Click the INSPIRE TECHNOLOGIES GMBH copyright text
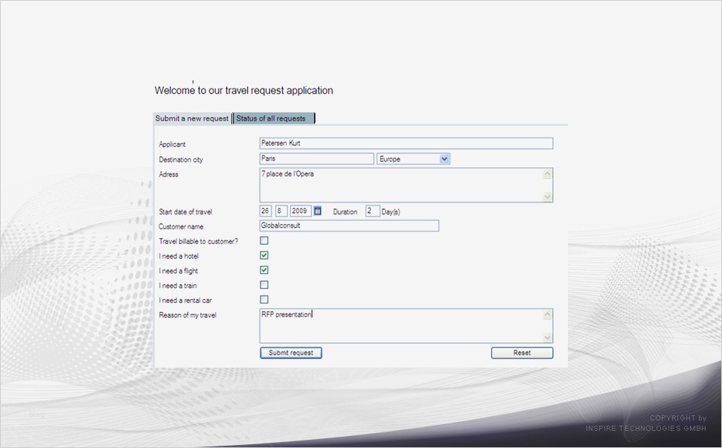The height and width of the screenshot is (448, 722). (x=646, y=428)
